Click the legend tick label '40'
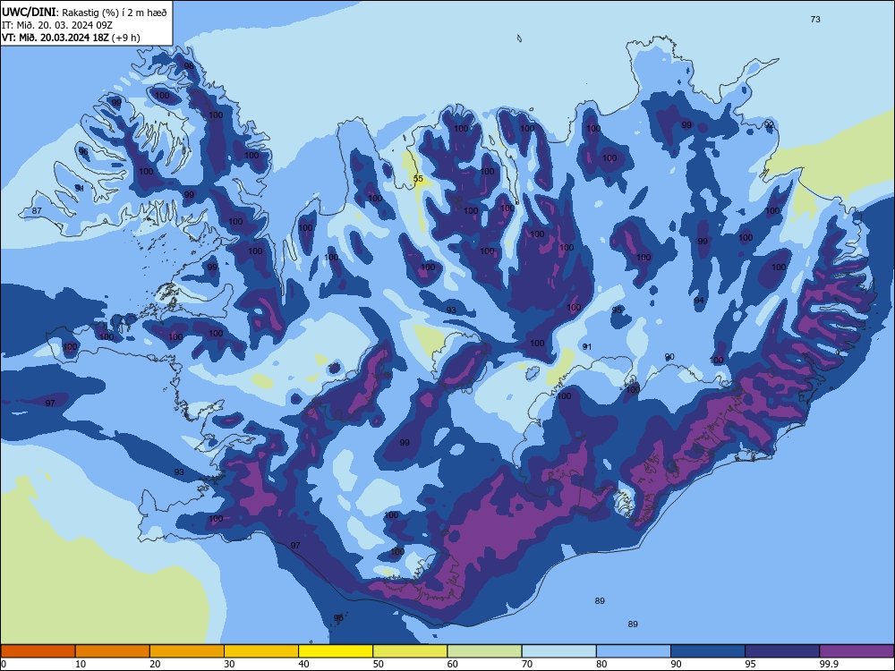Image resolution: width=895 pixels, height=671 pixels. click(x=304, y=664)
